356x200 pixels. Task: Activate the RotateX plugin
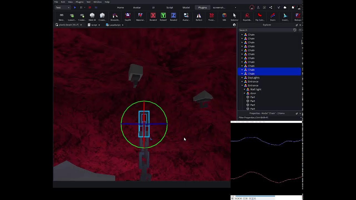click(153, 17)
